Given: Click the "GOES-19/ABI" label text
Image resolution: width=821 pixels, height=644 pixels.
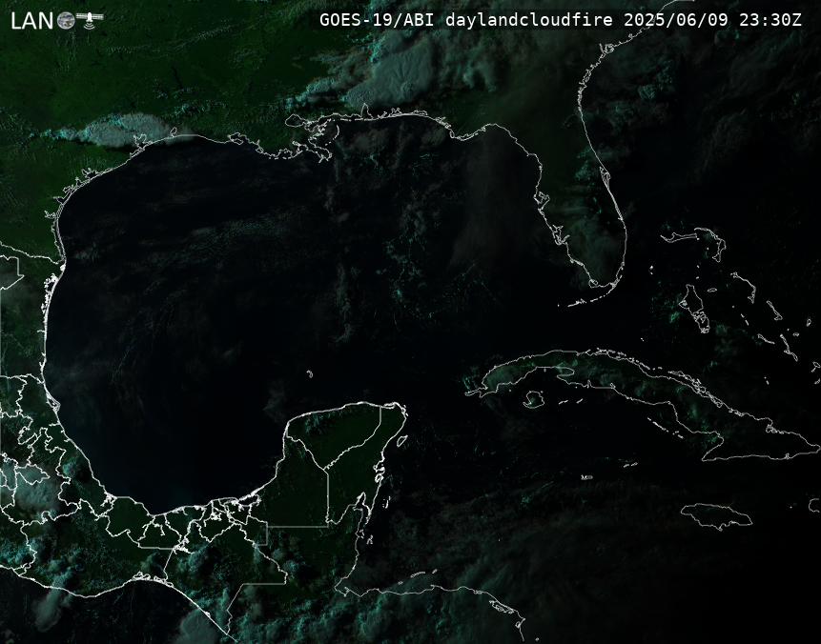Looking at the screenshot, I should click(x=377, y=20).
